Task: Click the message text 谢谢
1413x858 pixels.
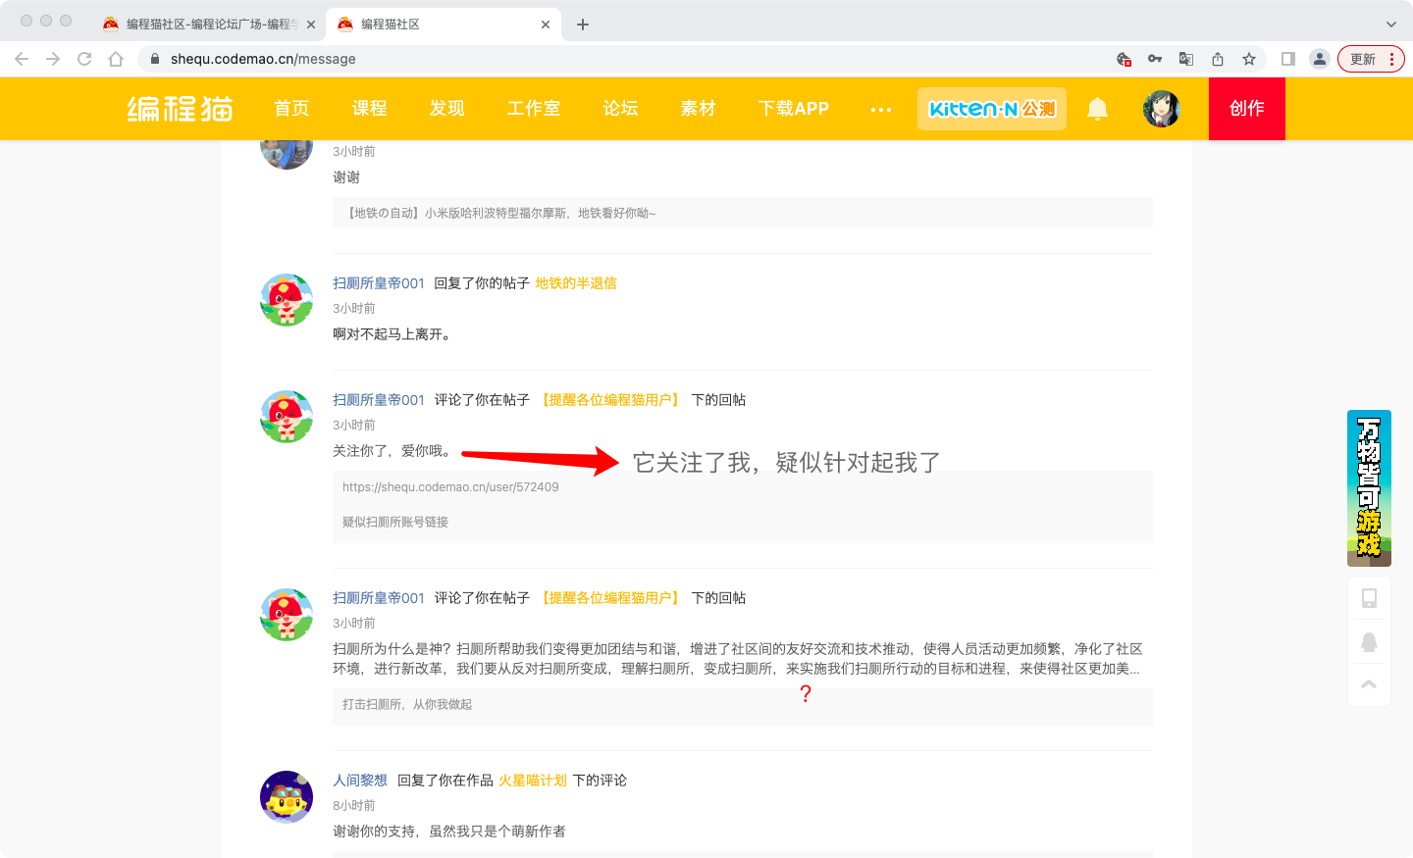Action: 346,177
